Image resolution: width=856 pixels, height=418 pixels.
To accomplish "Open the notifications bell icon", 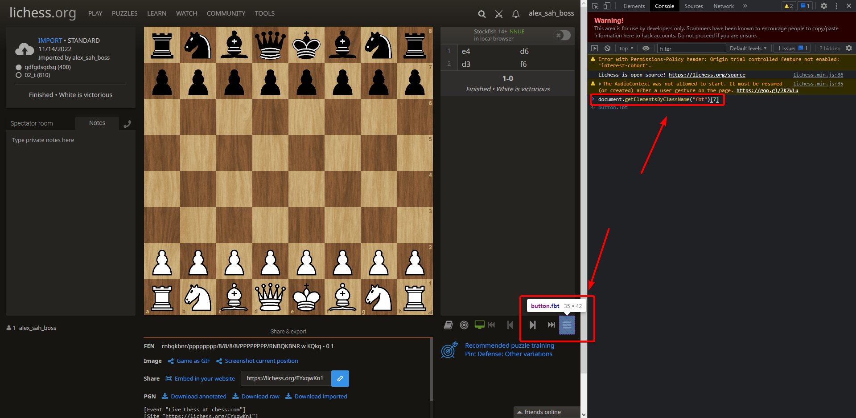I will [x=516, y=14].
